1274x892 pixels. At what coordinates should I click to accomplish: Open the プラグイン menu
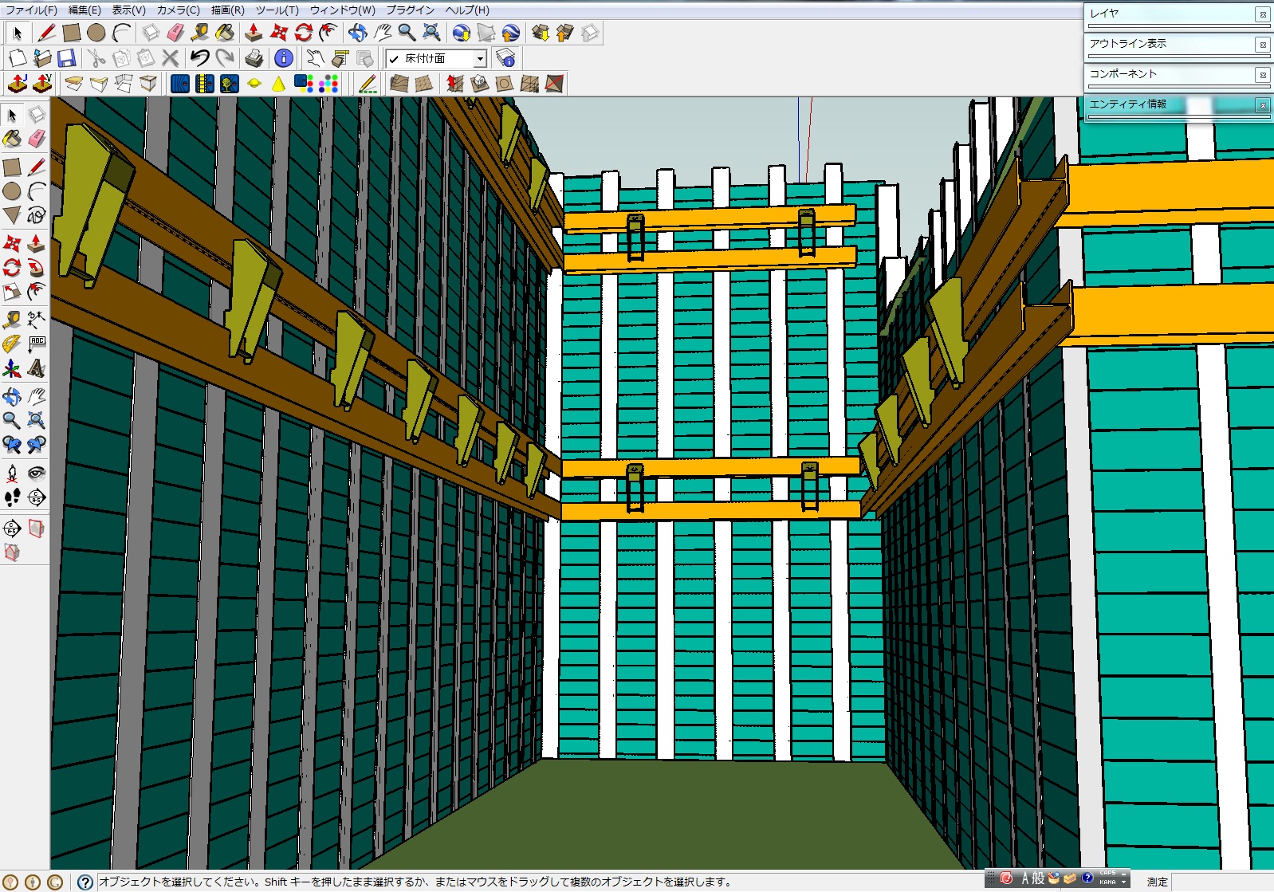pos(410,10)
